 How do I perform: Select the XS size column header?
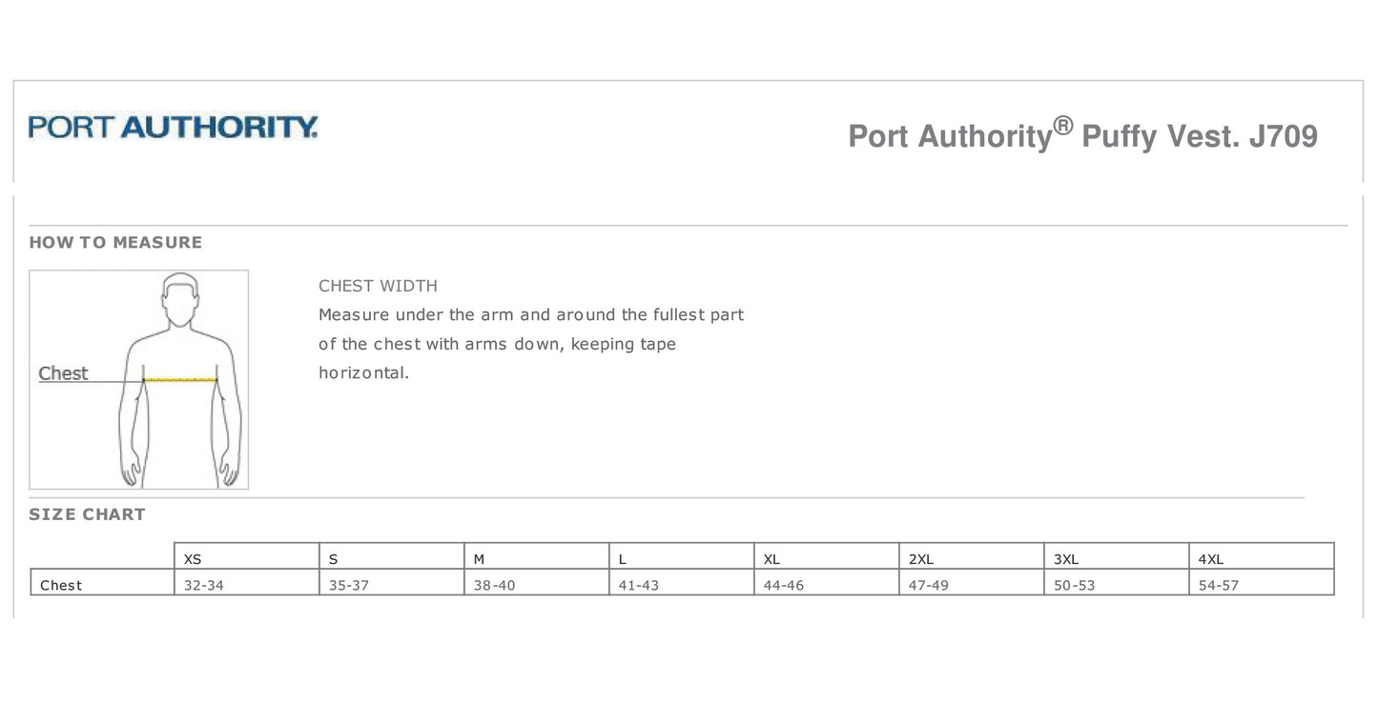(246, 556)
